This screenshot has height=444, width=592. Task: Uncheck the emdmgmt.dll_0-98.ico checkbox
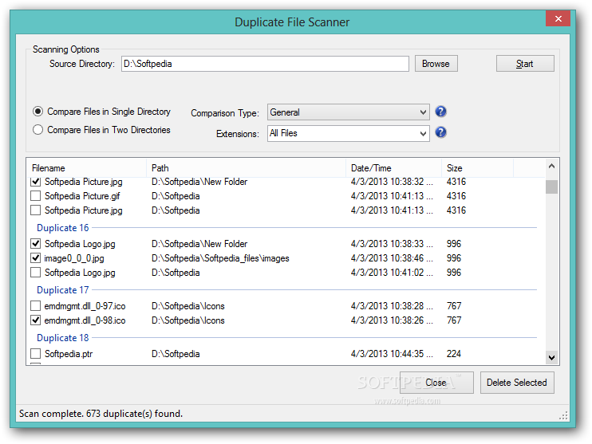pos(35,320)
